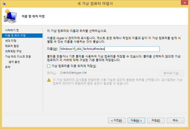This screenshot has height=129, width=190.
Task: Click the 마침(F) finish button
Action: [156, 121]
